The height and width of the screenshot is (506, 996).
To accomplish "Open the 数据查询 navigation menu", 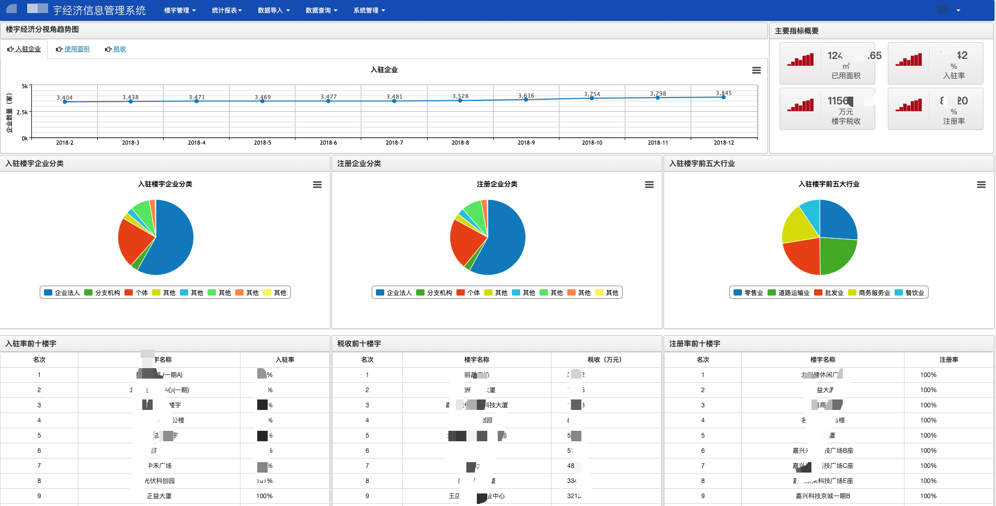I will pos(321,10).
